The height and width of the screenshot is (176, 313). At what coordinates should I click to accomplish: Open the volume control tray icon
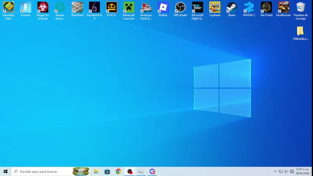pos(286,171)
